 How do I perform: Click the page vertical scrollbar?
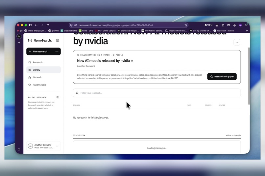(x=249, y=76)
